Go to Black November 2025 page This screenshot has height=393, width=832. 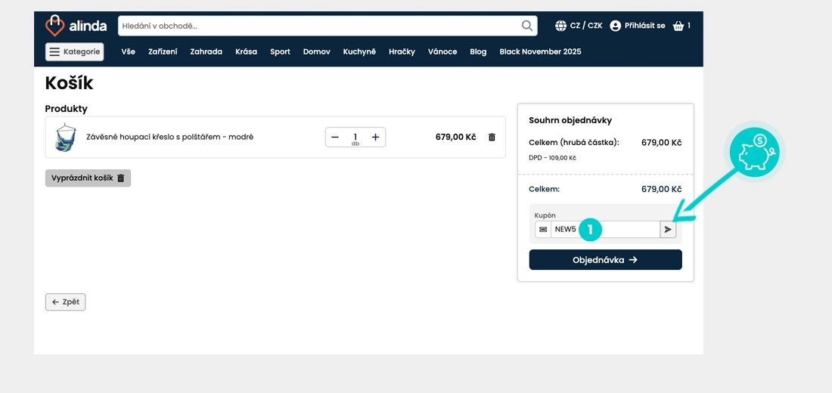click(x=540, y=51)
